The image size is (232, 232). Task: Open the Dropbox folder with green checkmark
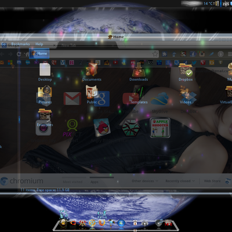[x=186, y=72]
